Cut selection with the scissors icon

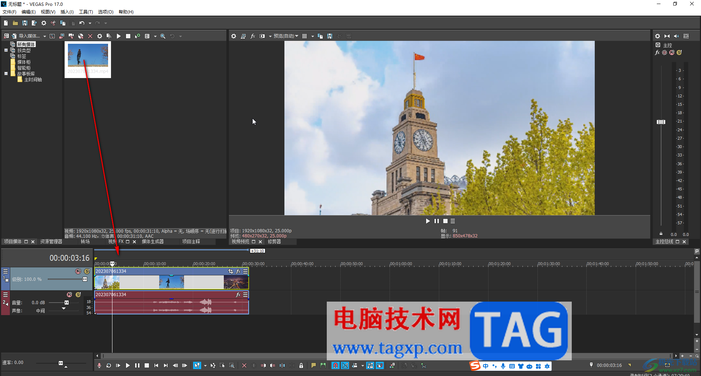click(53, 23)
